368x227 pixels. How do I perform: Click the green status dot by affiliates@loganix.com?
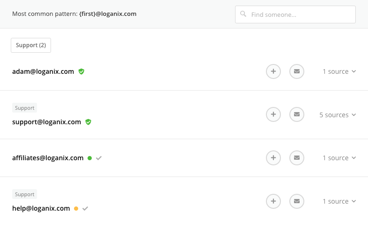point(89,158)
